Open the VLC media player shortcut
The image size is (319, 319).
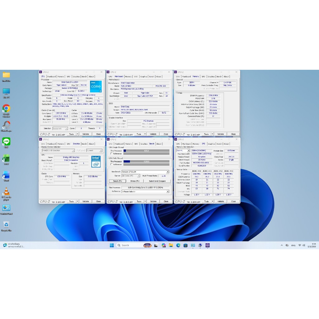point(6,192)
